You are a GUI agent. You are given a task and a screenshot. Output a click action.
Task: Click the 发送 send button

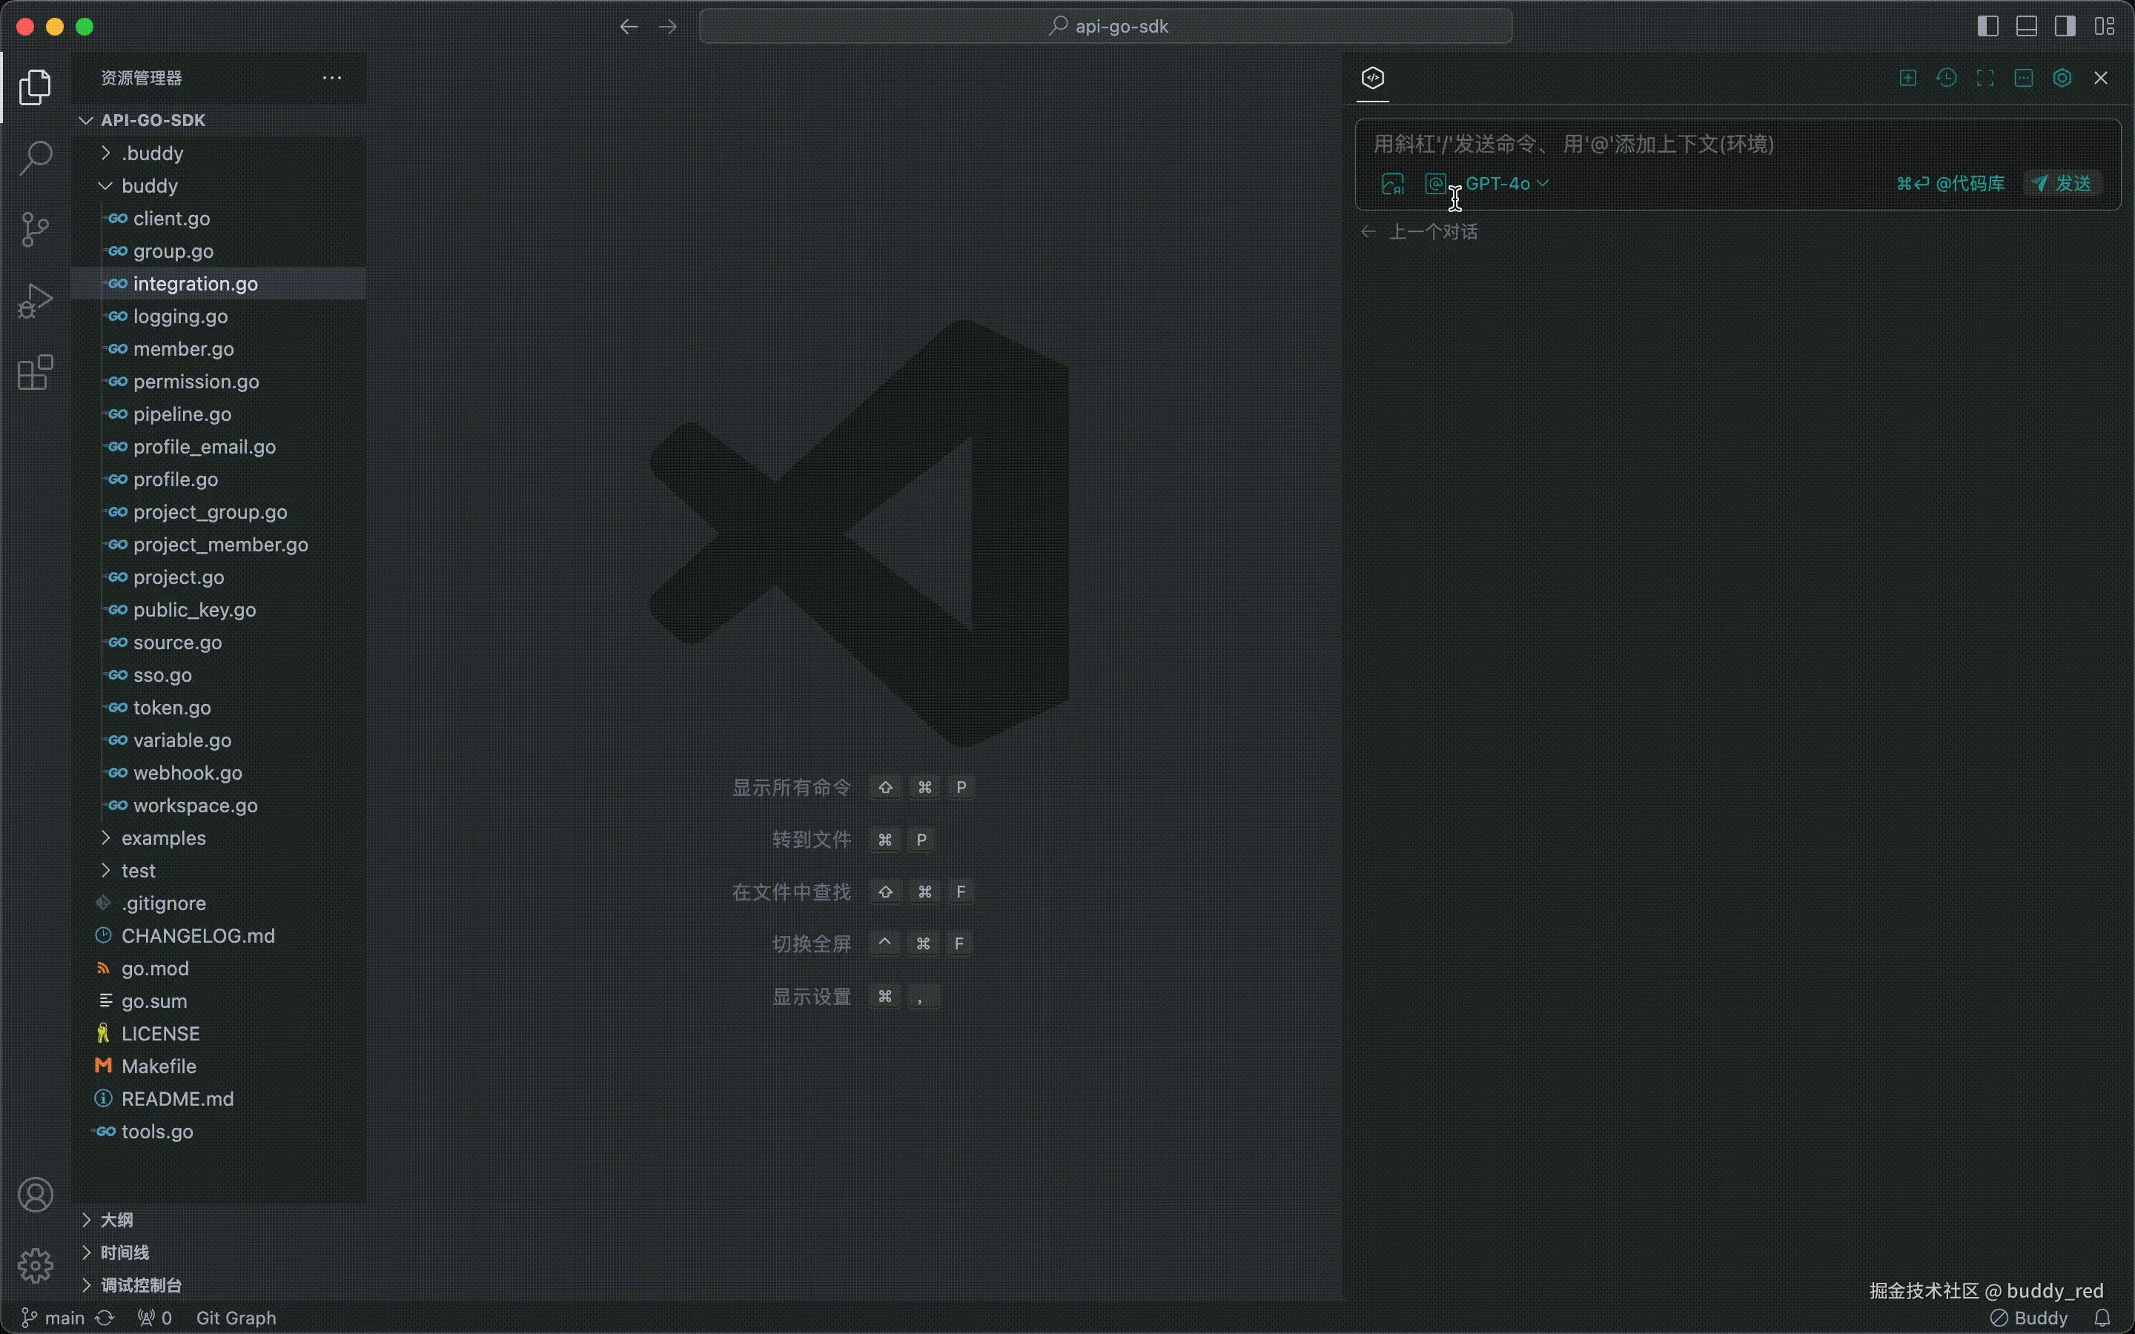2062,184
